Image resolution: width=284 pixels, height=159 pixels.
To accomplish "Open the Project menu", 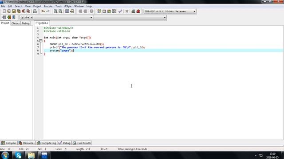I will pyautogui.click(x=37, y=6).
